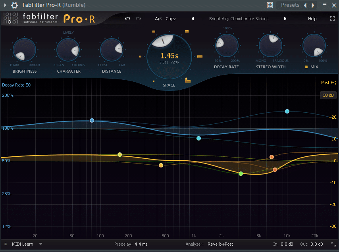Viewport: 339px width, 252px height.
Task: Toggle the A/B state switch
Action: pos(158,19)
